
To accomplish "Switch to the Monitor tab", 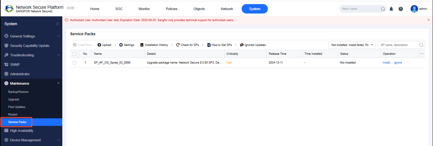I will click(144, 9).
